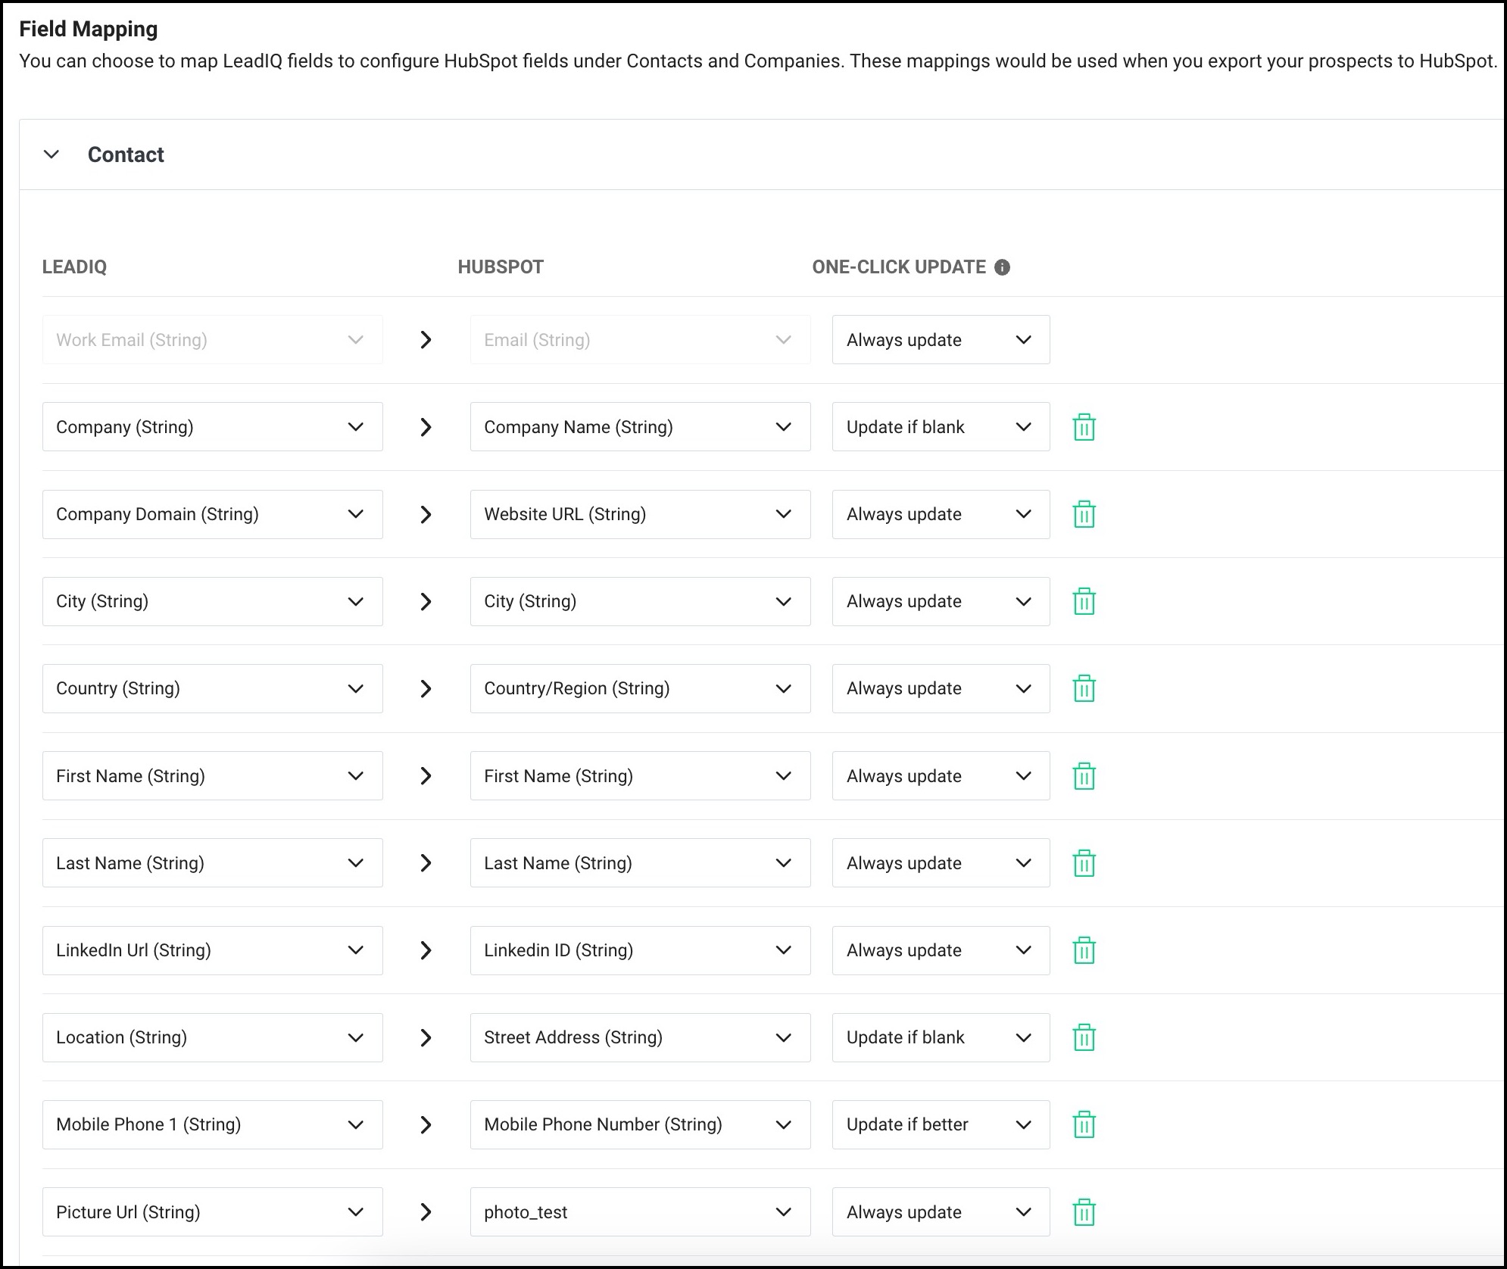Viewport: 1507px width, 1269px height.
Task: Open the LinkedIn Url (String) dropdown
Action: coord(213,950)
